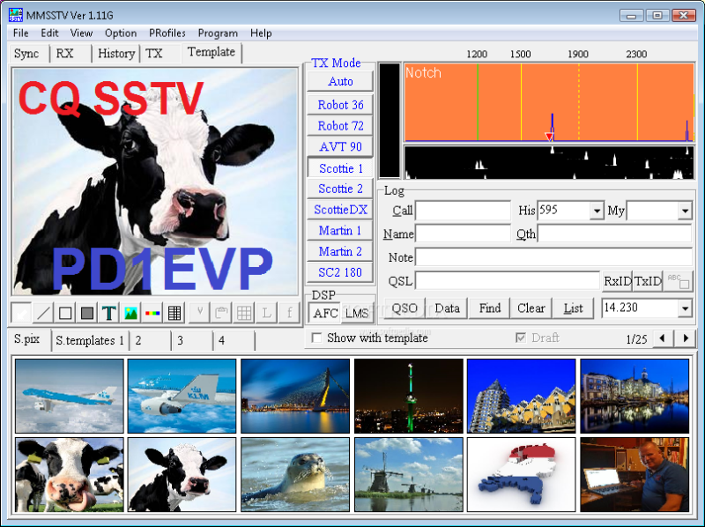705x527 pixels.
Task: Open the His RST dropdown
Action: click(x=597, y=211)
